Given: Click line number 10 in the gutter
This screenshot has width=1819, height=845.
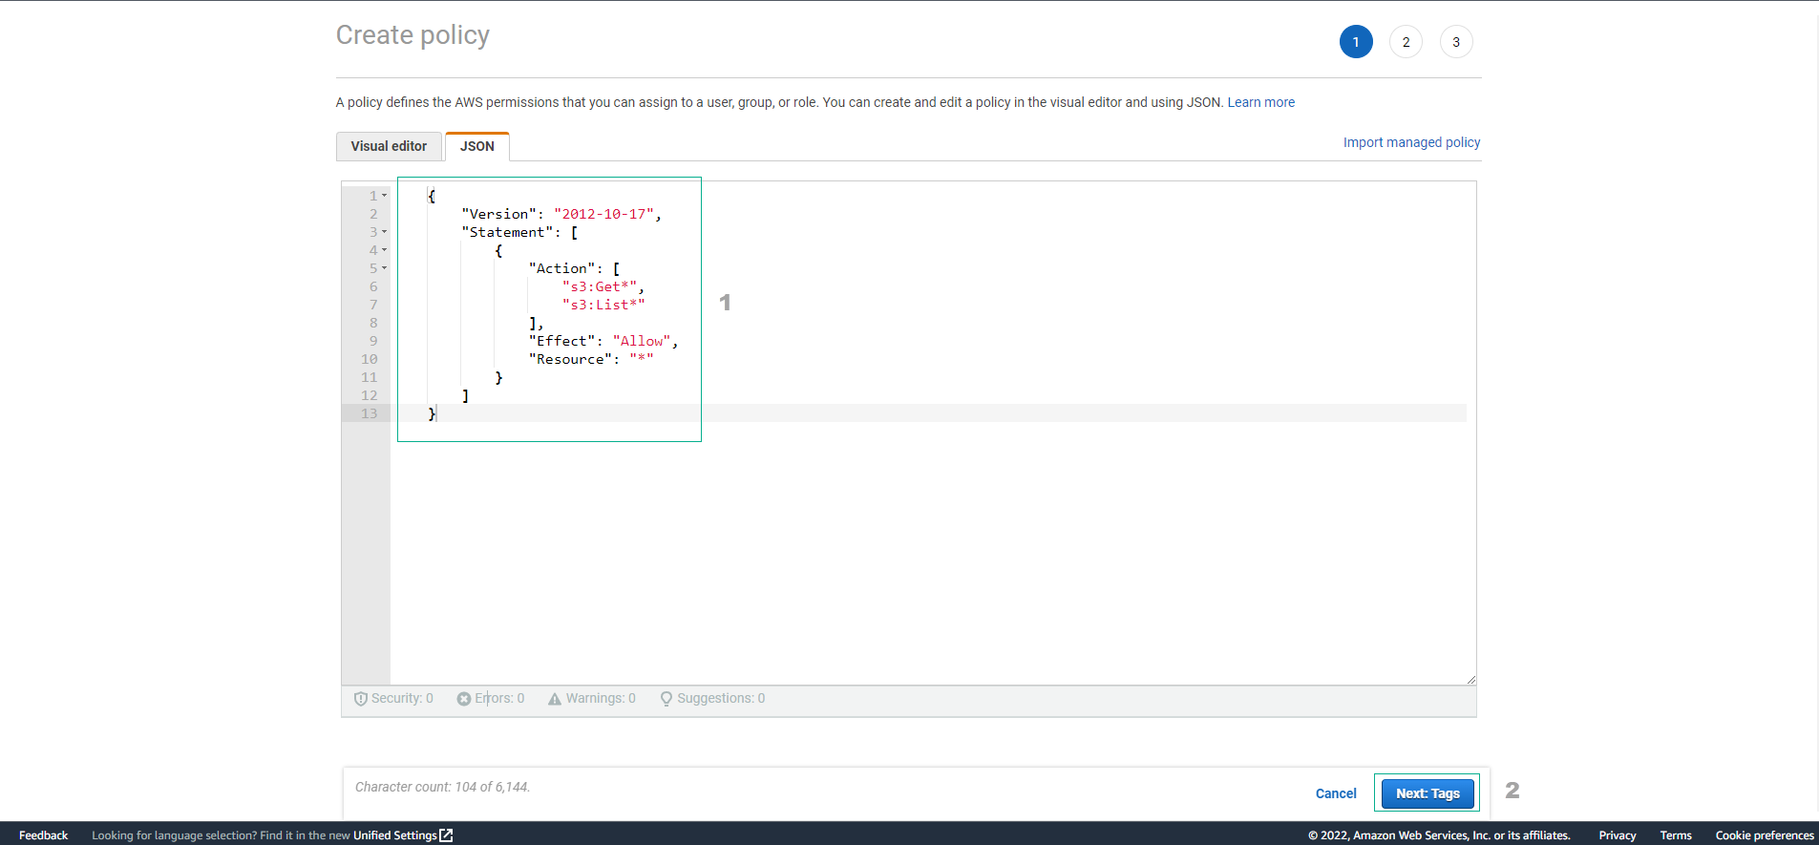Looking at the screenshot, I should 370,359.
